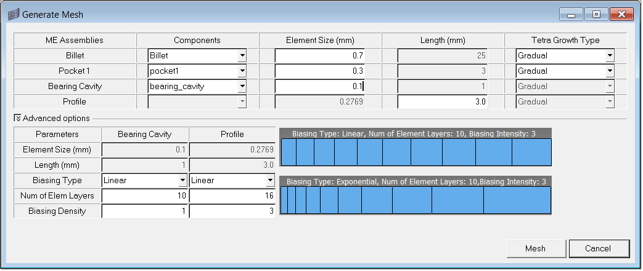Open the pocket1 components dropdown
This screenshot has height=271, width=643.
pyautogui.click(x=242, y=71)
